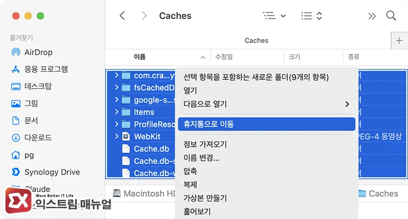Open 문서 in the sidebar
This screenshot has width=408, height=219.
pyautogui.click(x=24, y=121)
